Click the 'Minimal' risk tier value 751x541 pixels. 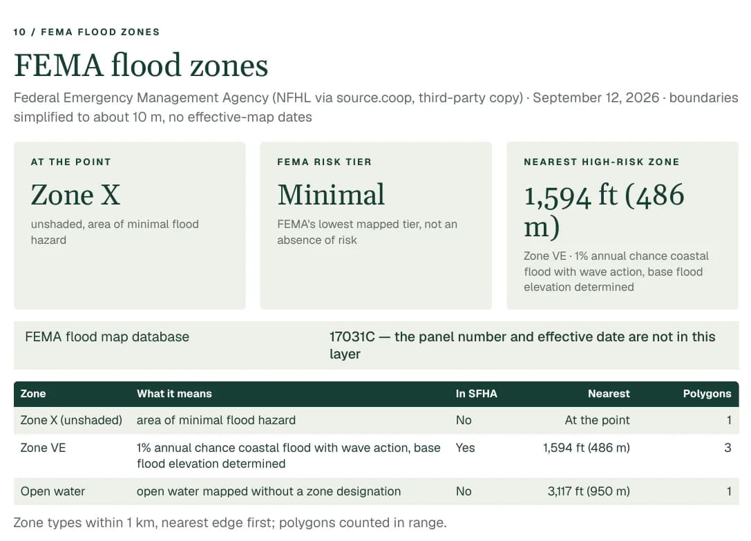[331, 195]
